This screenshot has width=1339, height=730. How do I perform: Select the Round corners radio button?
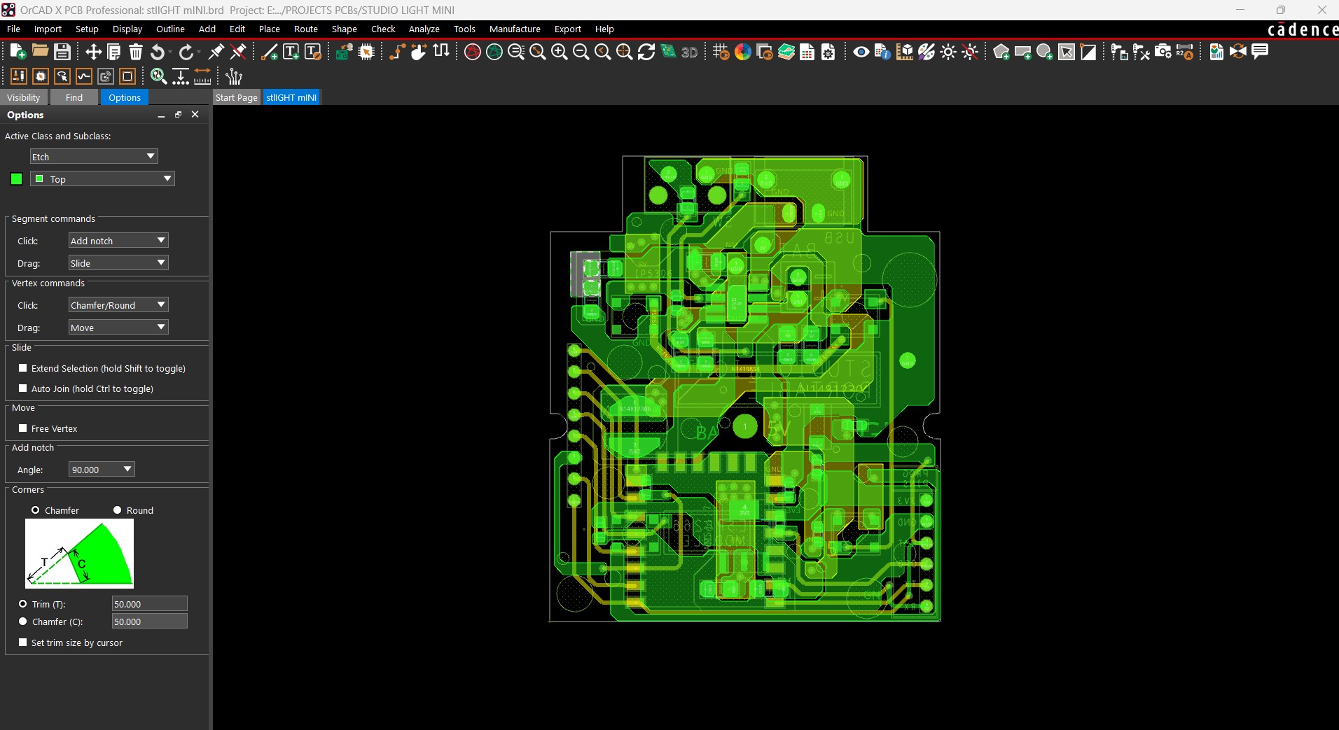point(118,510)
